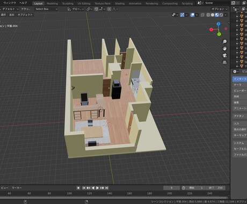Open the viewport shading options arrow
This screenshot has height=204, width=247.
tap(226, 15)
